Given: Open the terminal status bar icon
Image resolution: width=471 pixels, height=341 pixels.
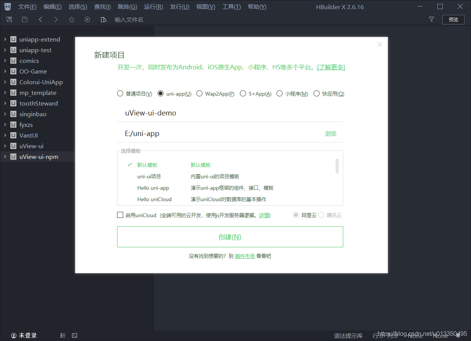Looking at the screenshot, I should click(x=75, y=336).
